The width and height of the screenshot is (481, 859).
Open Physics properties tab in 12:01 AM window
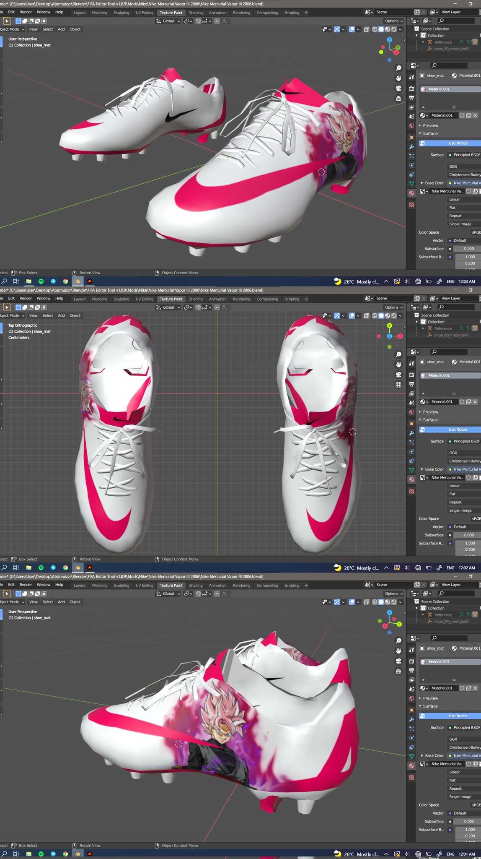pyautogui.click(x=411, y=738)
